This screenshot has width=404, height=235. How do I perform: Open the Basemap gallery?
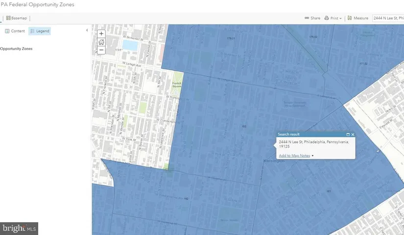(x=17, y=18)
